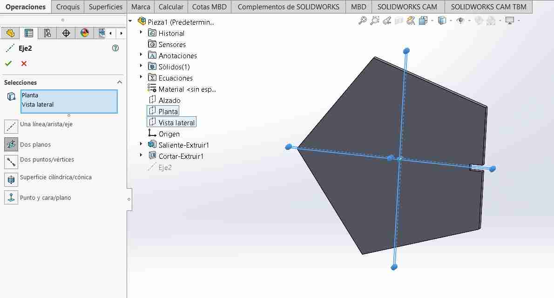The image size is (554, 298).
Task: Select the Punto y cara/plano option
Action: coord(10,197)
